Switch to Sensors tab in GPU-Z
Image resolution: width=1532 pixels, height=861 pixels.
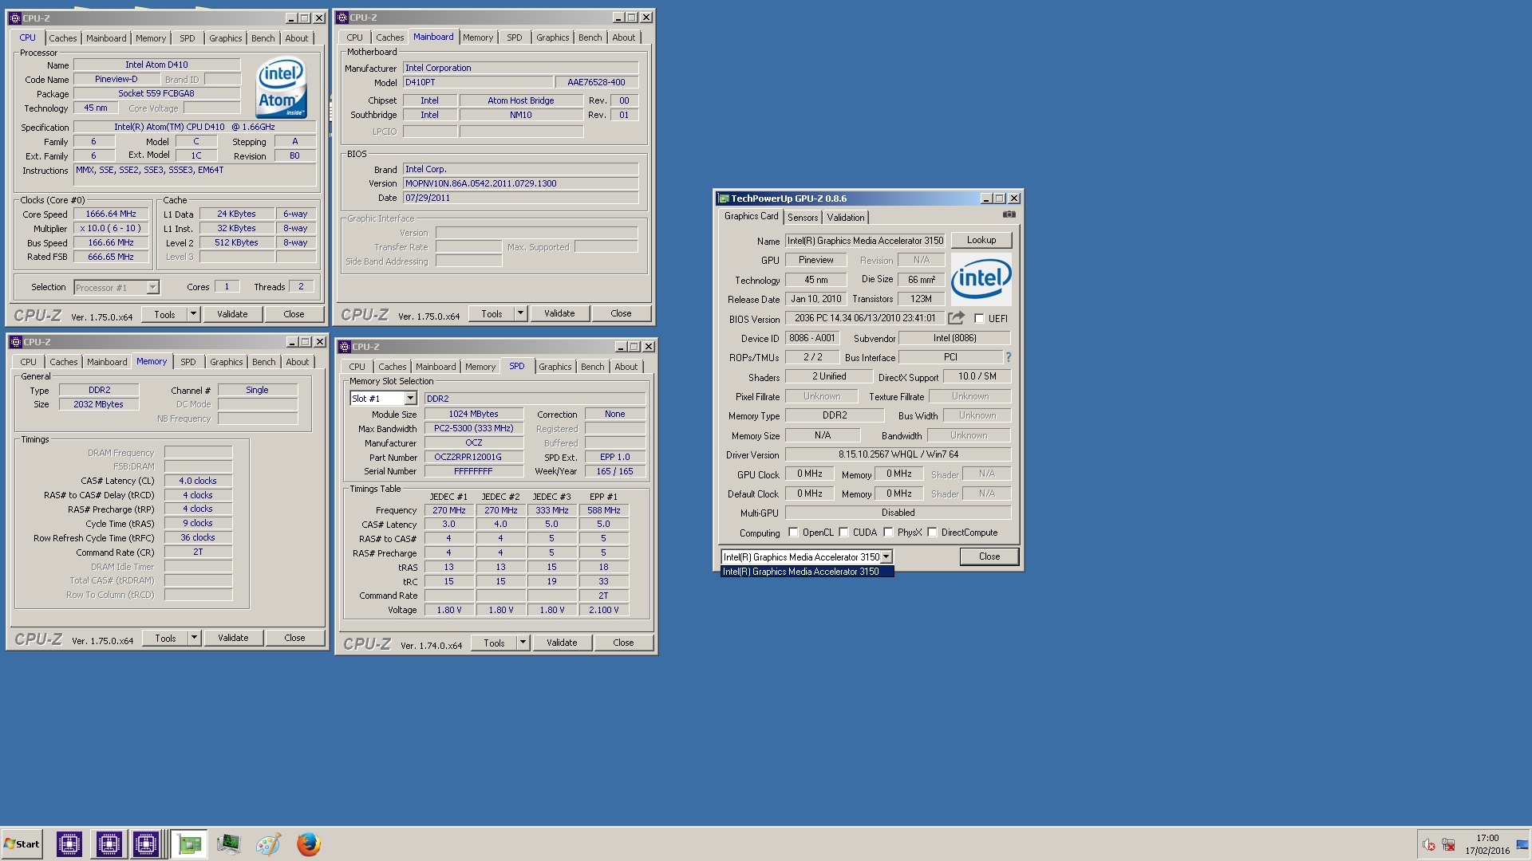tap(803, 218)
